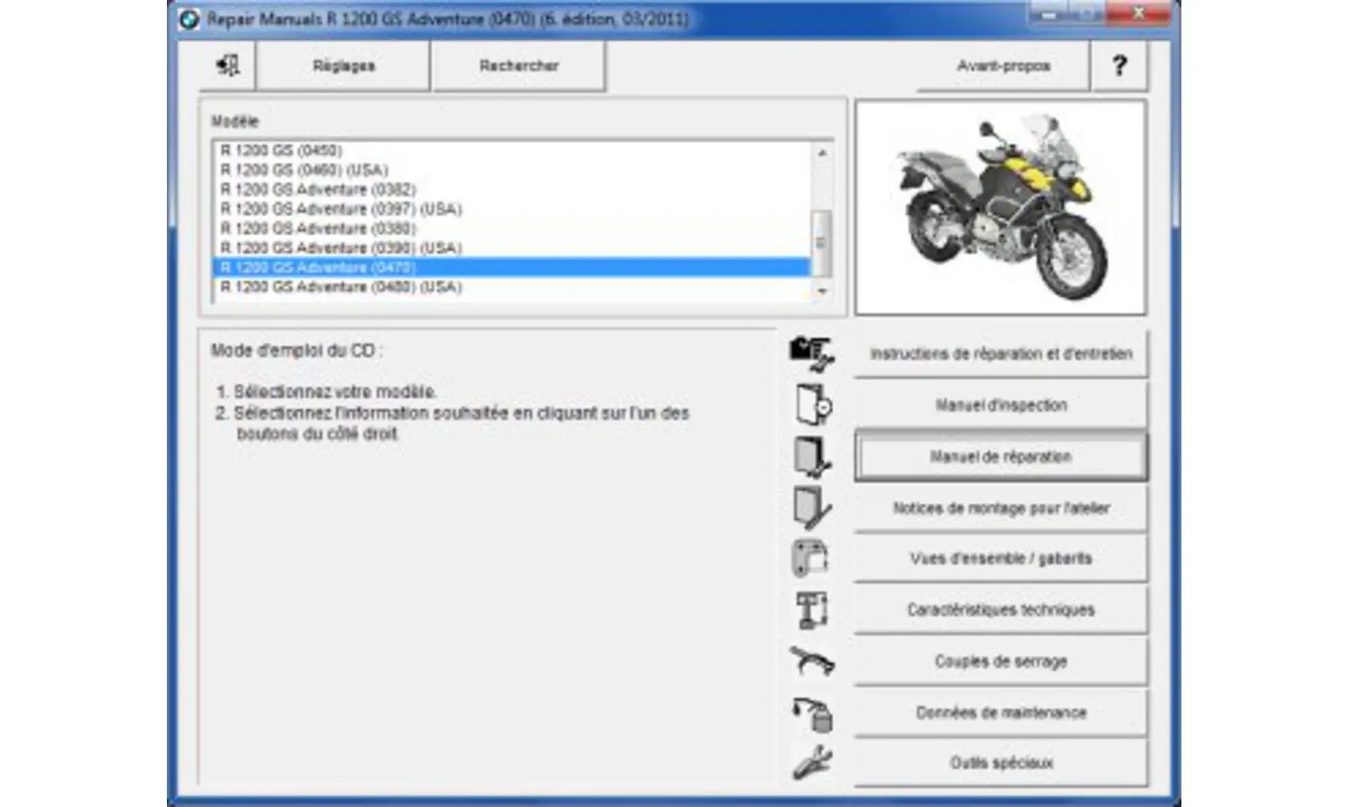Image resolution: width=1349 pixels, height=807 pixels.
Task: Open Instructions de réparation et d'entretien
Action: [1001, 354]
